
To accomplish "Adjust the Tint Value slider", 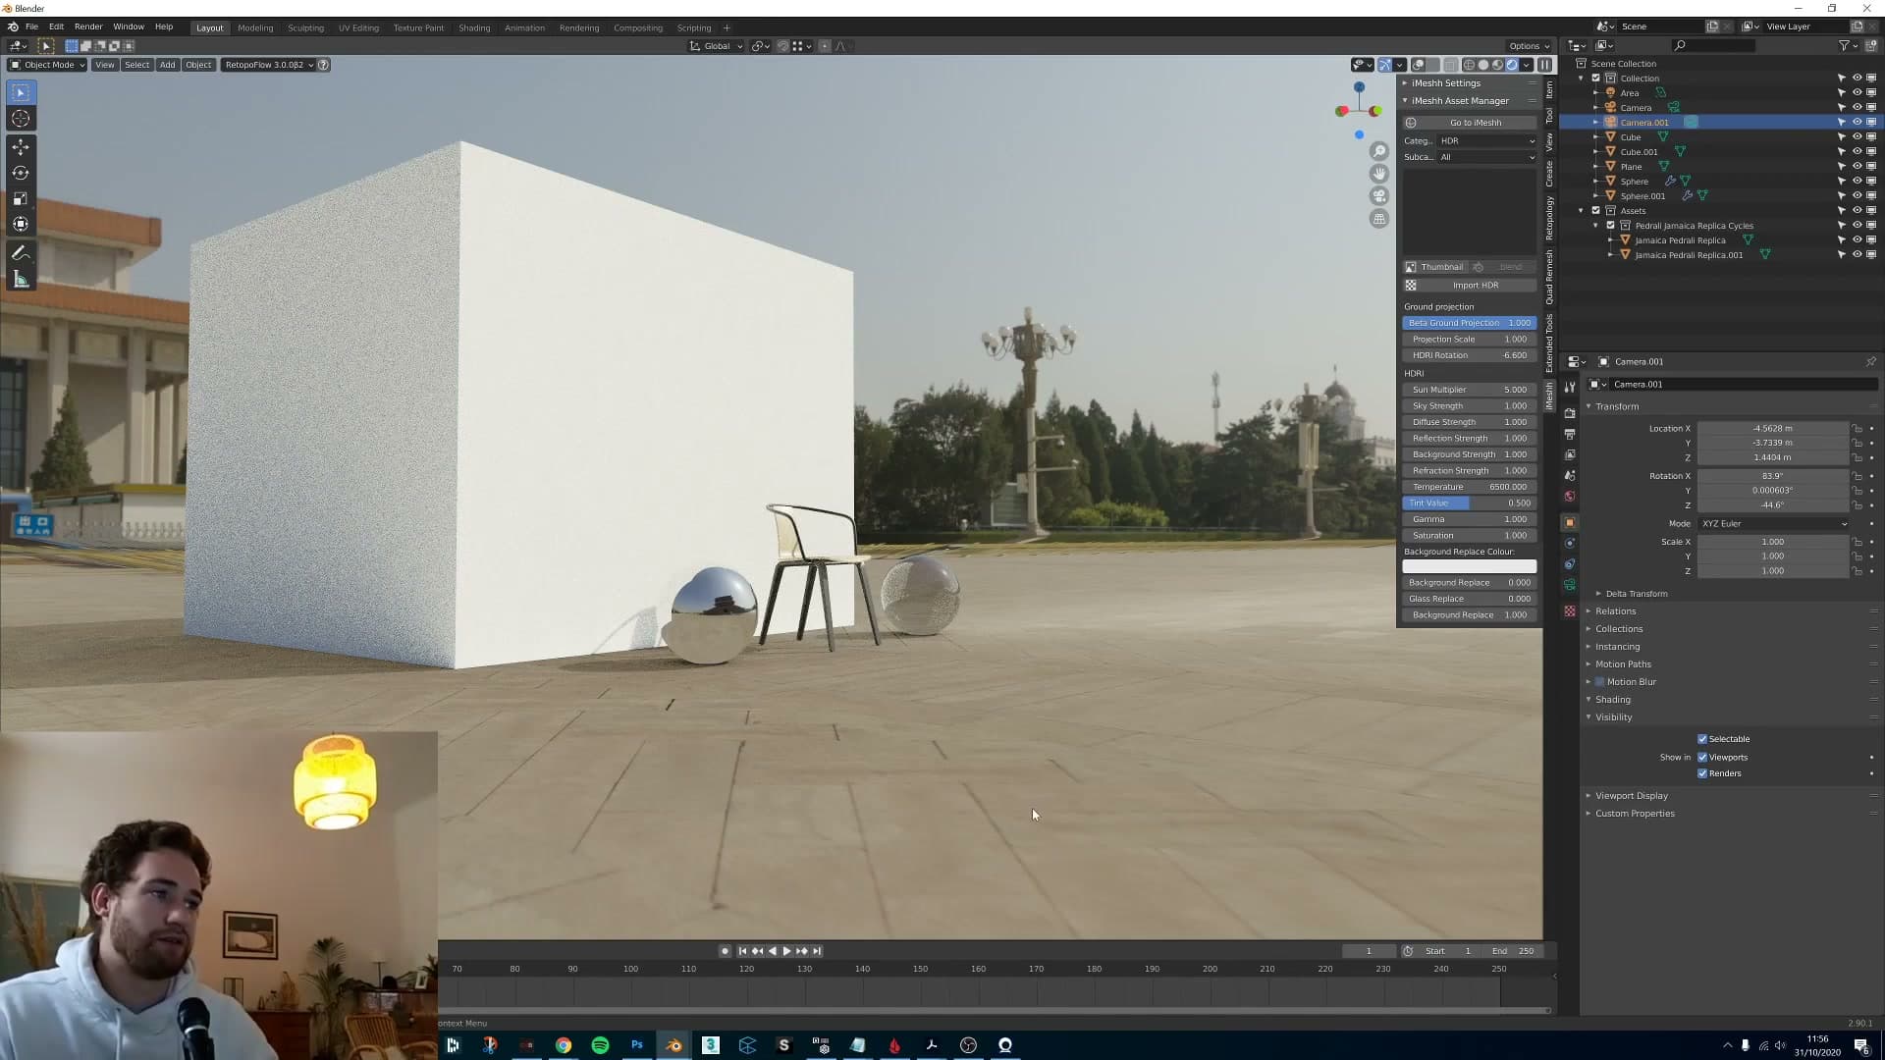I will point(1470,503).
